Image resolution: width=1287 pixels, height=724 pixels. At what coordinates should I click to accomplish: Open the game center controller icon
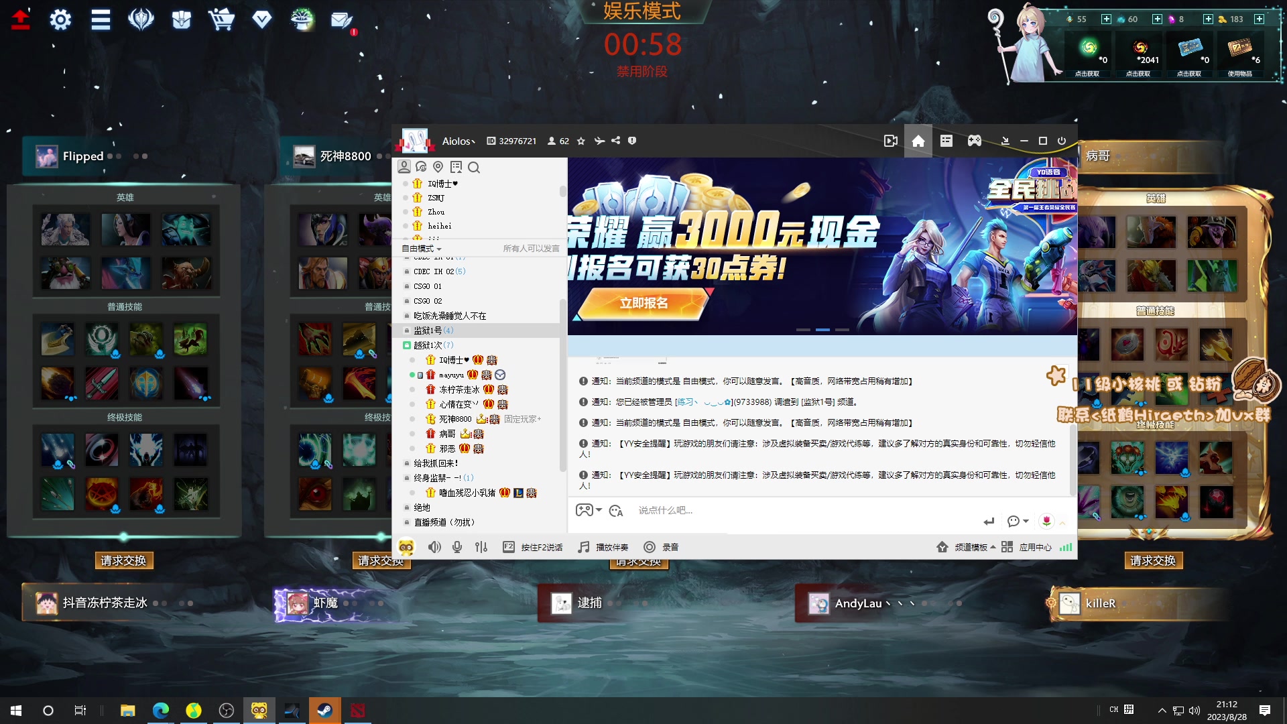point(974,141)
